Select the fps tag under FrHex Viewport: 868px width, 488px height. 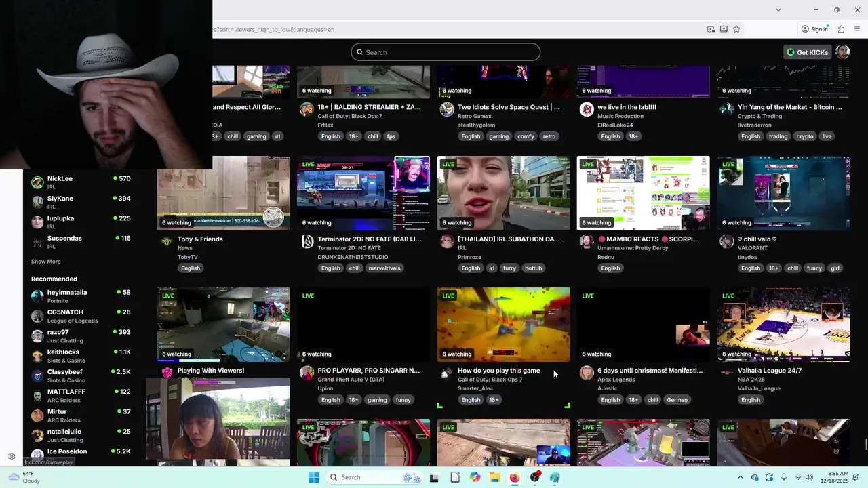[x=391, y=136]
